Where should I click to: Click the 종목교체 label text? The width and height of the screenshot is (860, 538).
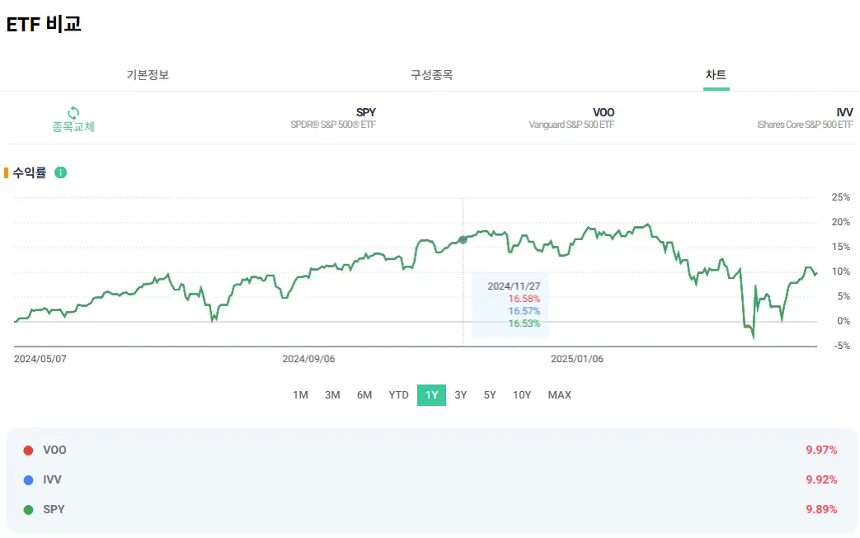click(73, 127)
